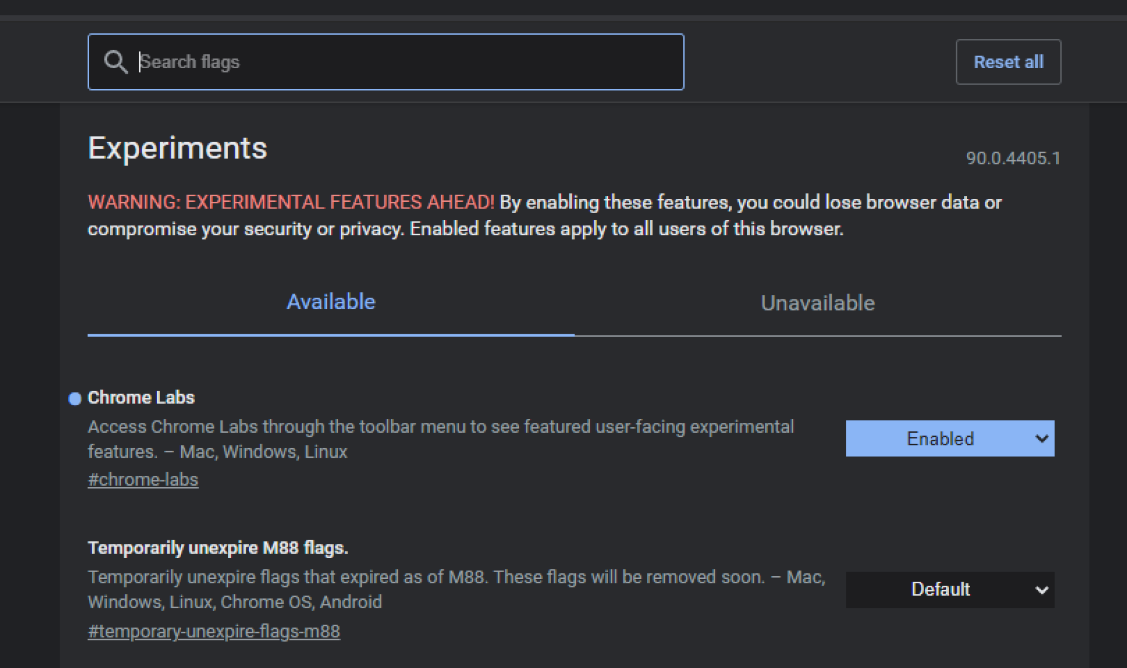This screenshot has height=668, width=1127.
Task: Click the version number 90.0.4405.1
Action: [x=1013, y=158]
